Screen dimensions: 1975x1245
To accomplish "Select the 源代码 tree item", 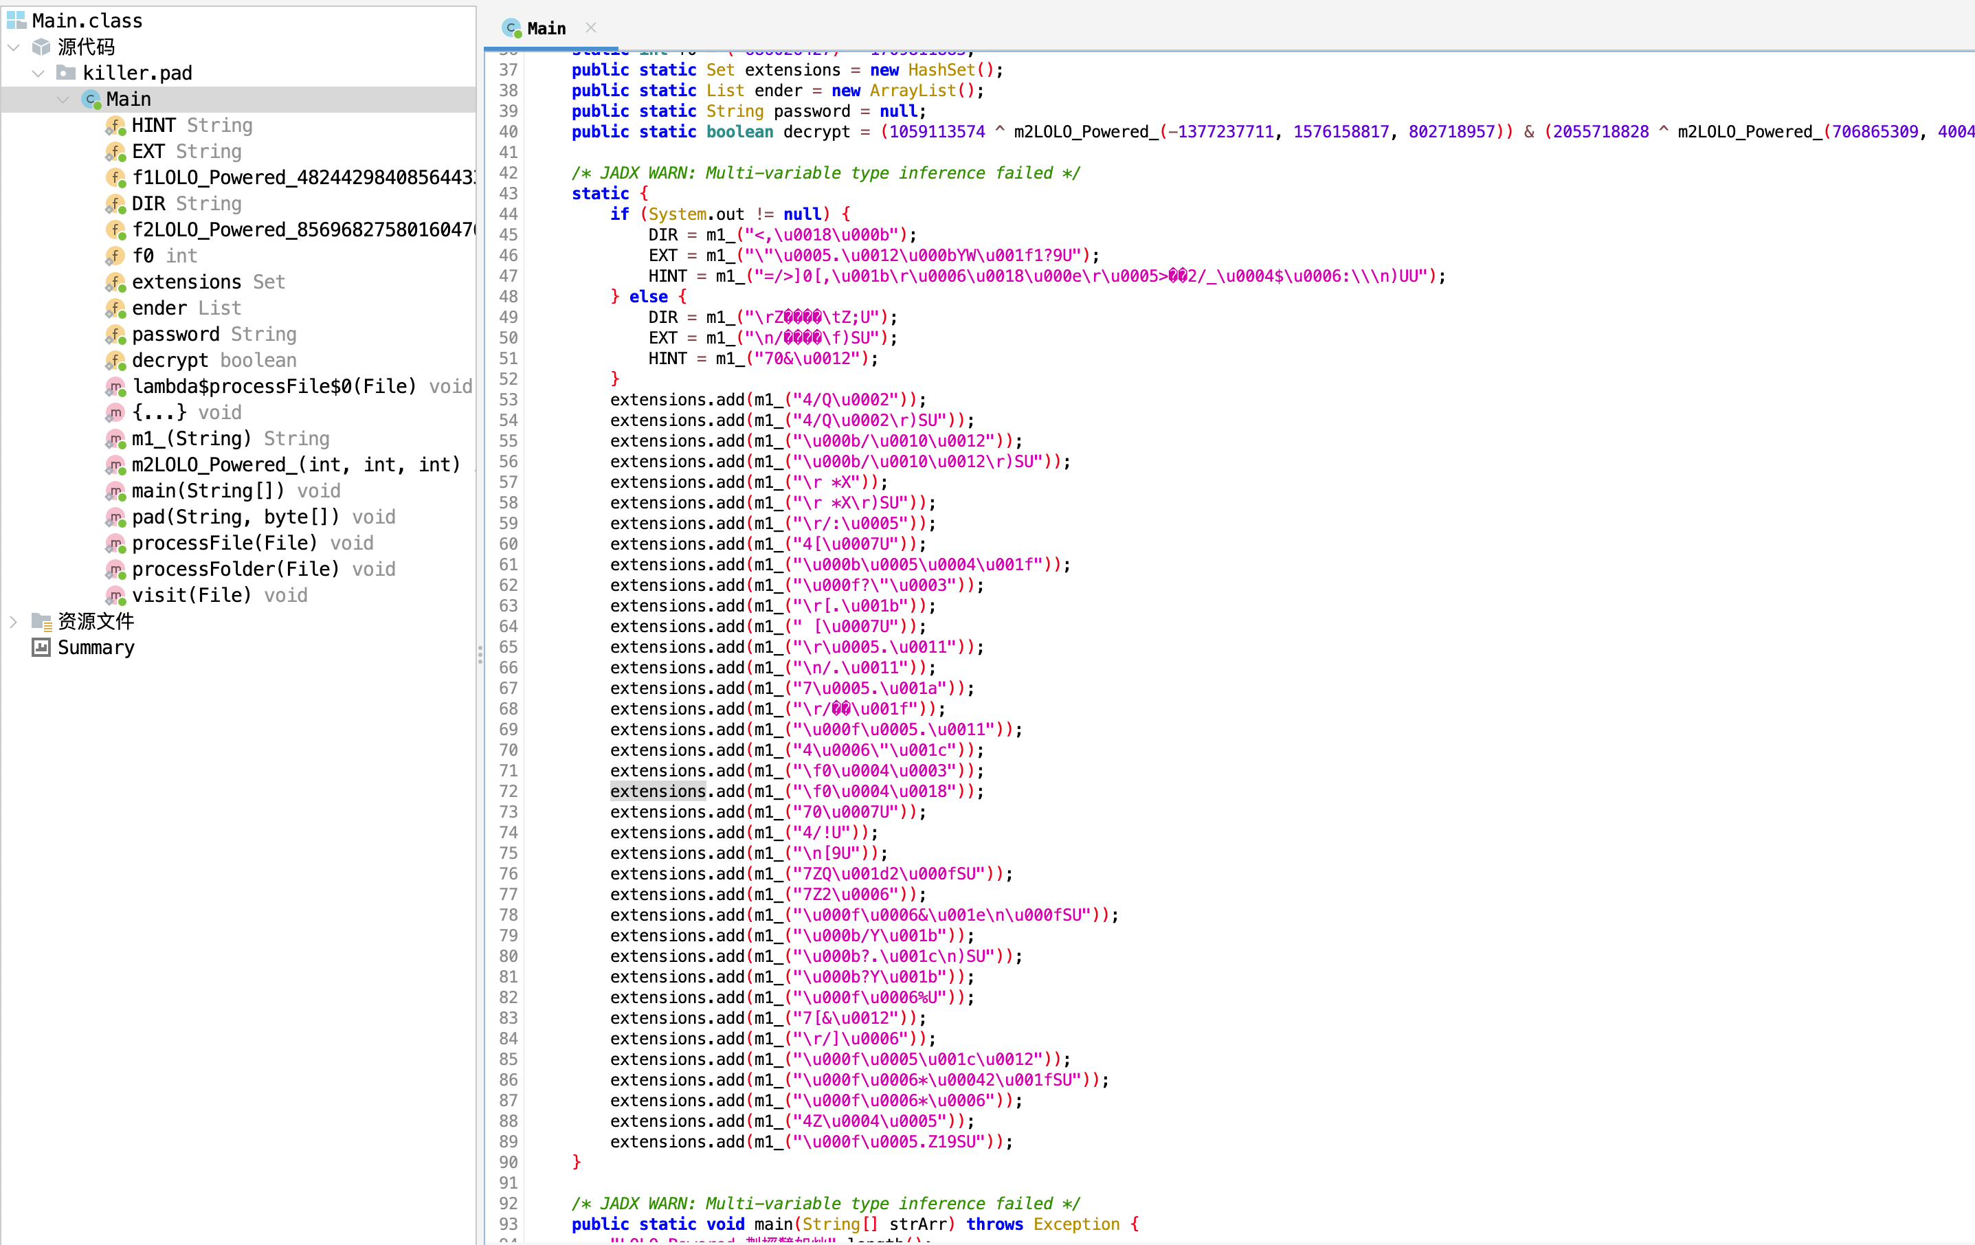I will (x=86, y=47).
